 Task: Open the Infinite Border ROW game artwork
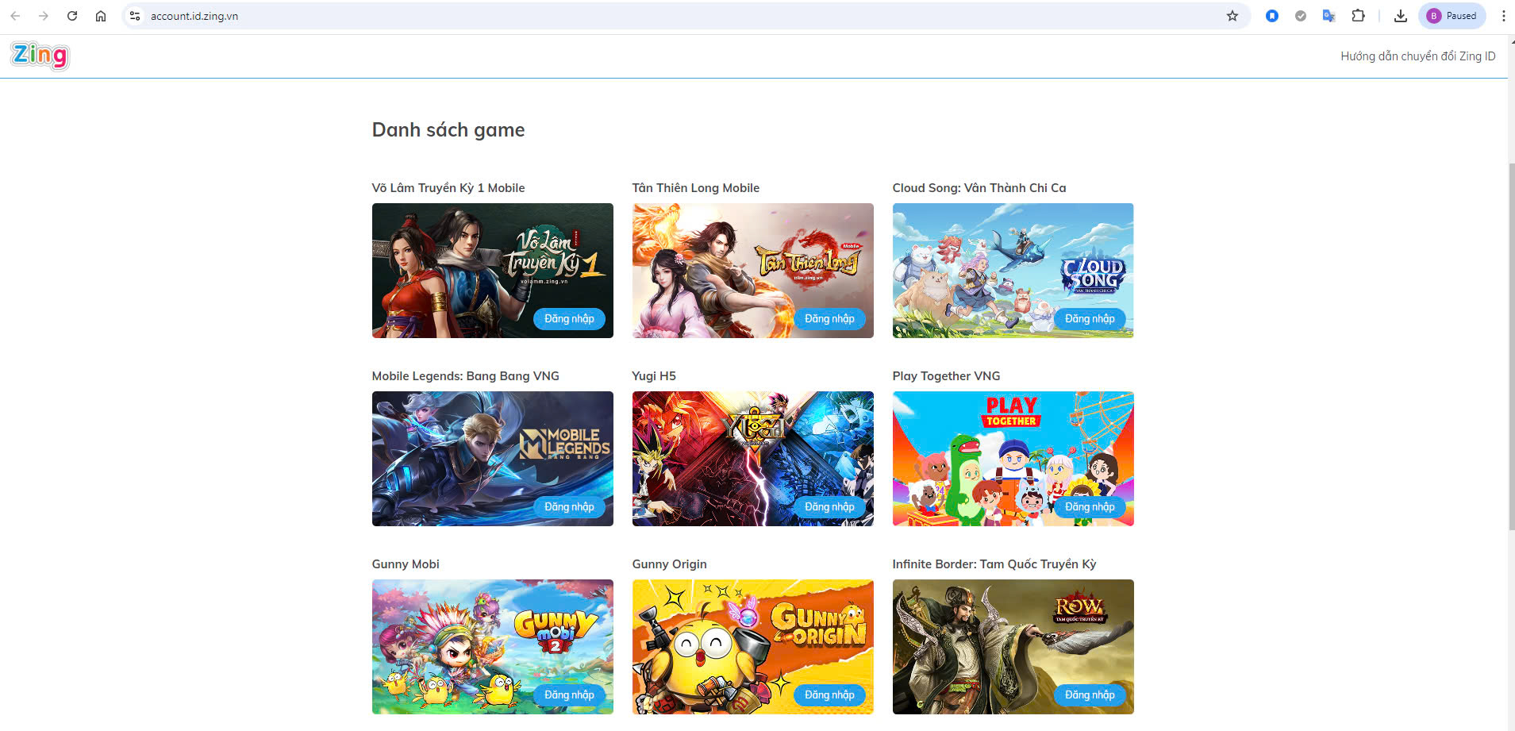pyautogui.click(x=1013, y=647)
